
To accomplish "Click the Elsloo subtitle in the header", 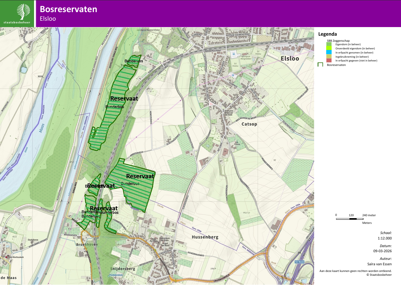I will [48, 19].
